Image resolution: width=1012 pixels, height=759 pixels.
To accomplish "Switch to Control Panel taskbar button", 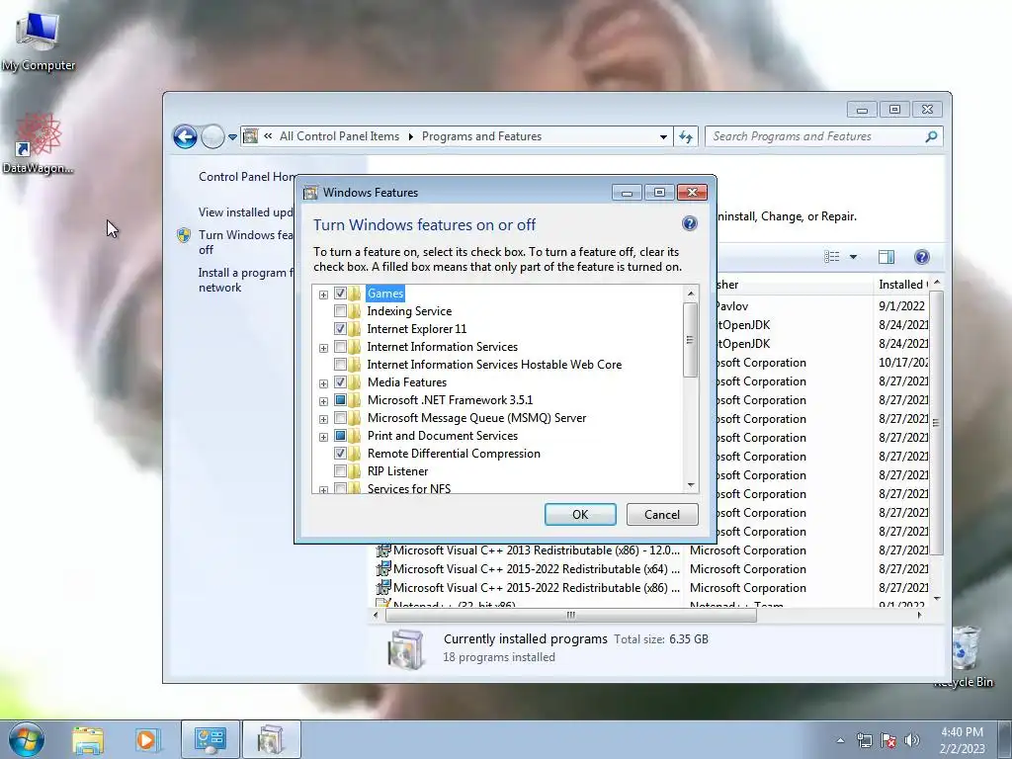I will pos(211,739).
